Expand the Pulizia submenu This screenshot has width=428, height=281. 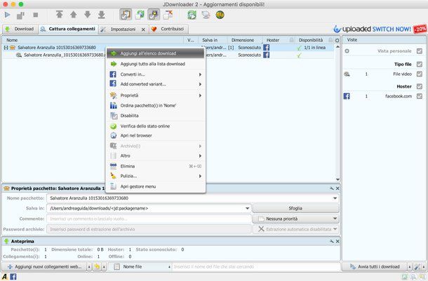pyautogui.click(x=156, y=176)
